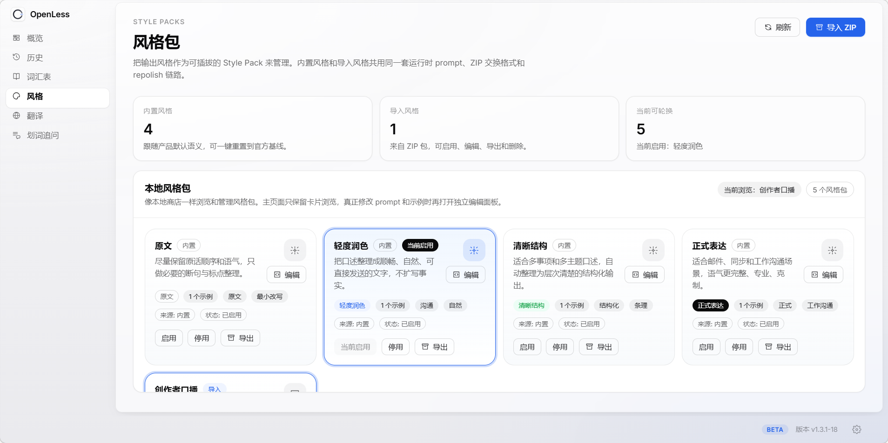The height and width of the screenshot is (443, 888).
Task: Click the 当前启用 black badge
Action: tap(420, 245)
